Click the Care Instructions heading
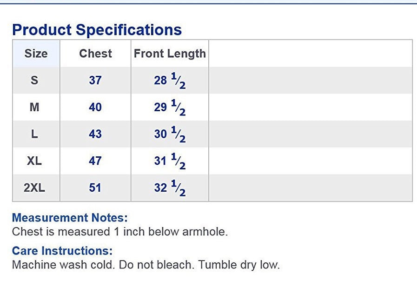This screenshot has height=295, width=417. pyautogui.click(x=62, y=251)
